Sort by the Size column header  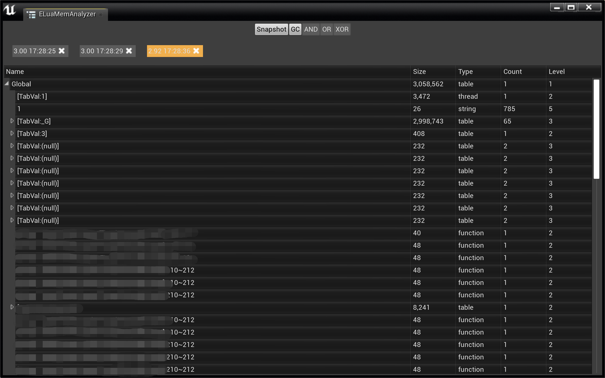[x=419, y=72]
